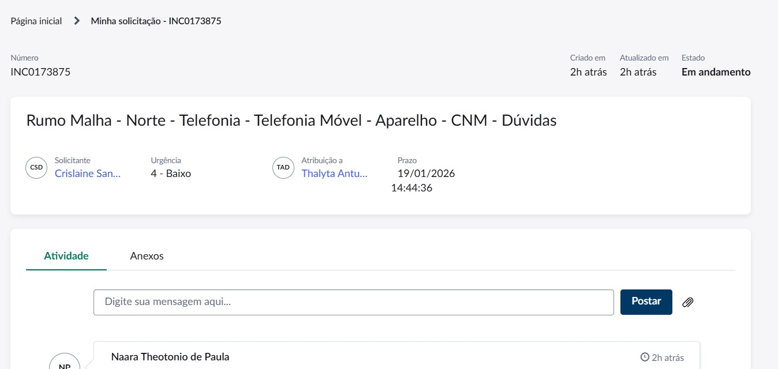Image resolution: width=778 pixels, height=369 pixels.
Task: Click the Prazo date 19/01/2026
Action: click(x=426, y=174)
